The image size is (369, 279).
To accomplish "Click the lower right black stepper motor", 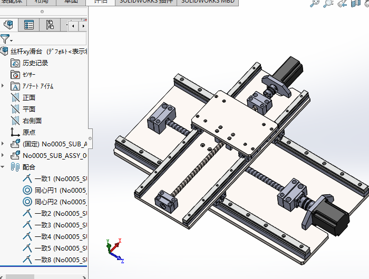I will (331, 218).
